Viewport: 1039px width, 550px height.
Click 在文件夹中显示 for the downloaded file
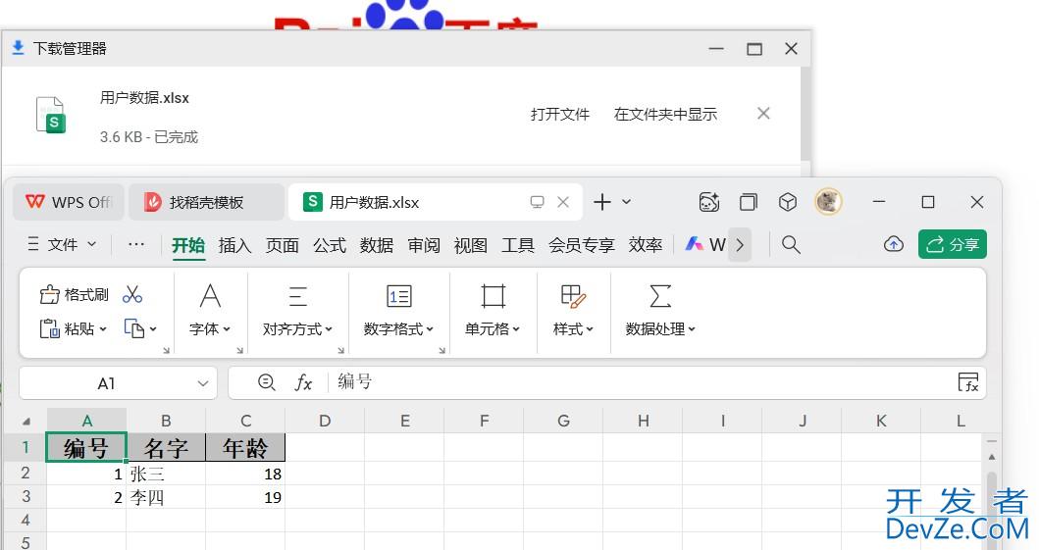[665, 114]
